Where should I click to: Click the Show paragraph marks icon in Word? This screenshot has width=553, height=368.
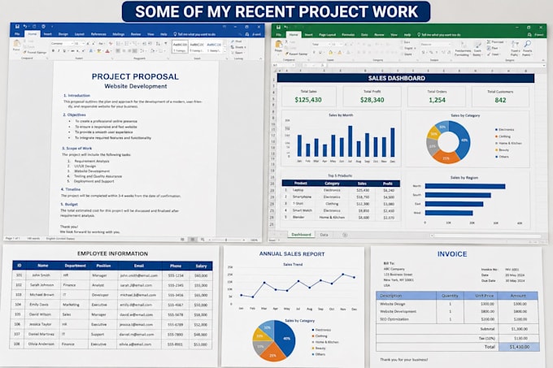pyautogui.click(x=166, y=43)
